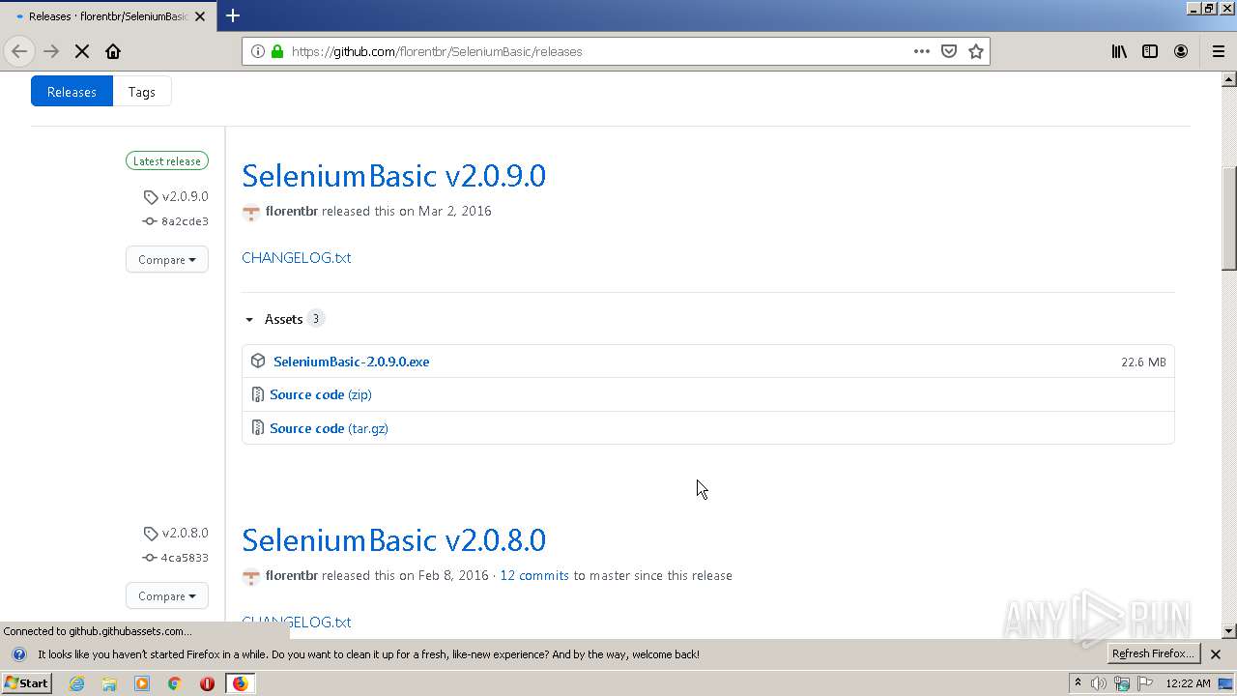Image resolution: width=1237 pixels, height=696 pixels.
Task: Open CHANGELOG.txt for v2.0.9.0
Action: pyautogui.click(x=297, y=258)
